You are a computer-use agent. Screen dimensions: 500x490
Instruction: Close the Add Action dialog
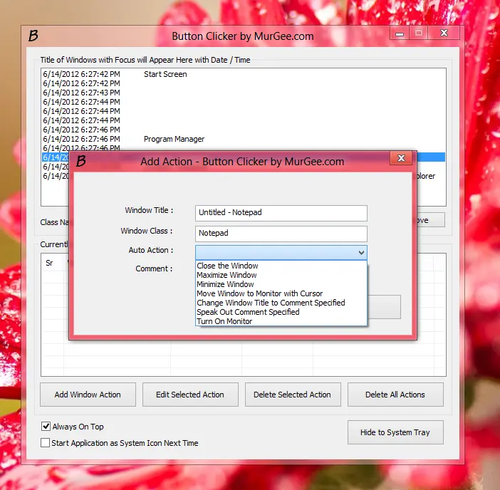coord(401,158)
